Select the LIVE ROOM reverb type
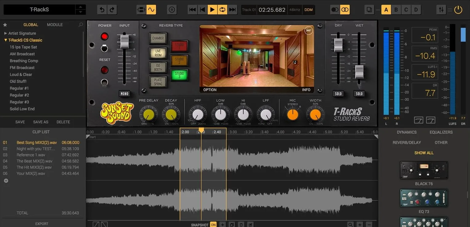 click(158, 53)
